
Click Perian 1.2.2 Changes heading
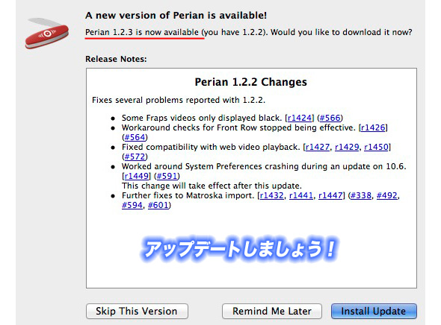pos(251,82)
